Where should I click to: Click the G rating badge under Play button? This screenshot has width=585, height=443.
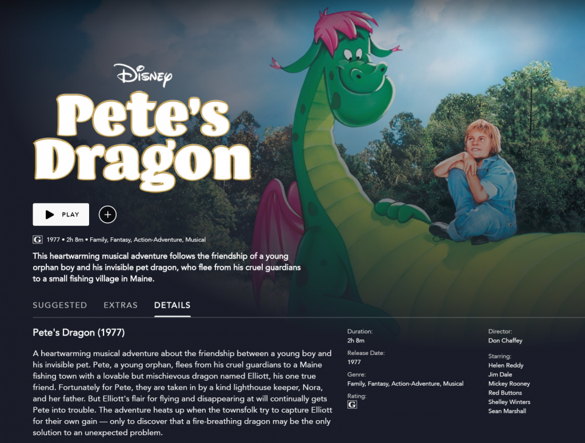coord(37,240)
